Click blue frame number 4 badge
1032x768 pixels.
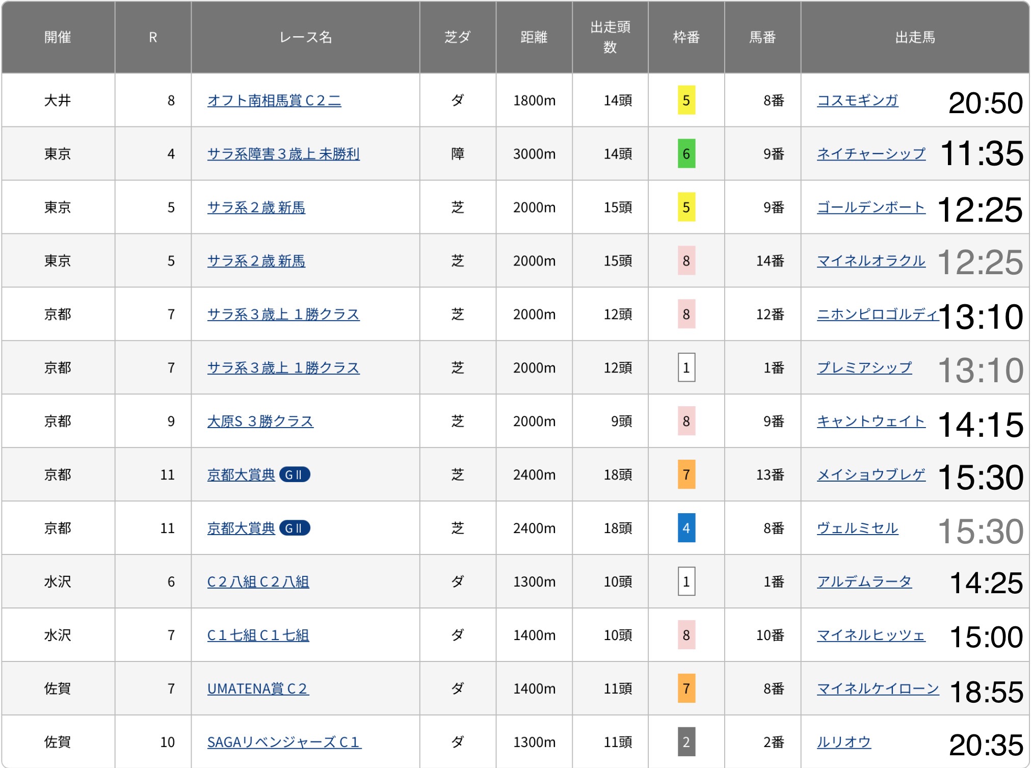point(686,528)
